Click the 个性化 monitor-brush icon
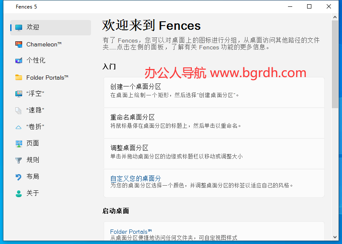 pos(19,60)
